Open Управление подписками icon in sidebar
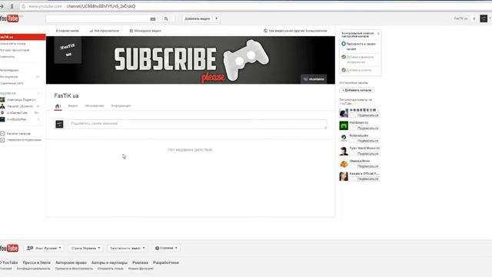The height and width of the screenshot is (277, 492). [x=2, y=140]
